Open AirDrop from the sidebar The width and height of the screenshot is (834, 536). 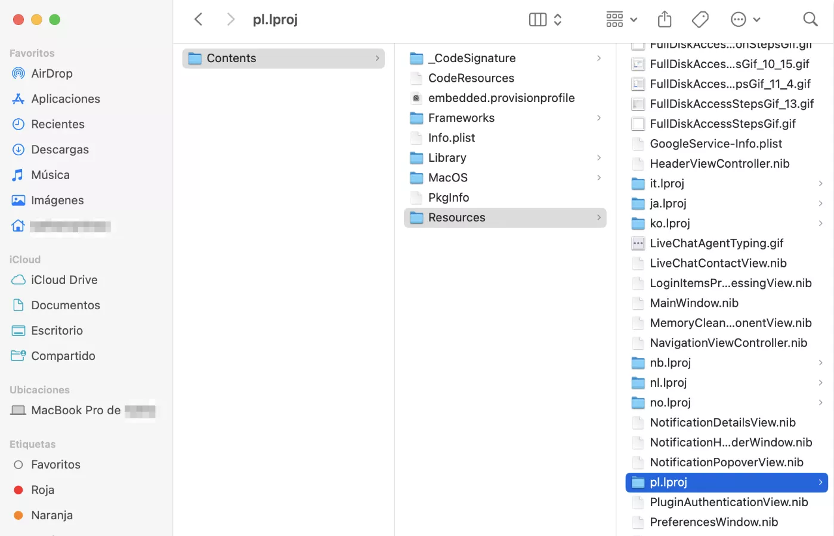(x=50, y=73)
